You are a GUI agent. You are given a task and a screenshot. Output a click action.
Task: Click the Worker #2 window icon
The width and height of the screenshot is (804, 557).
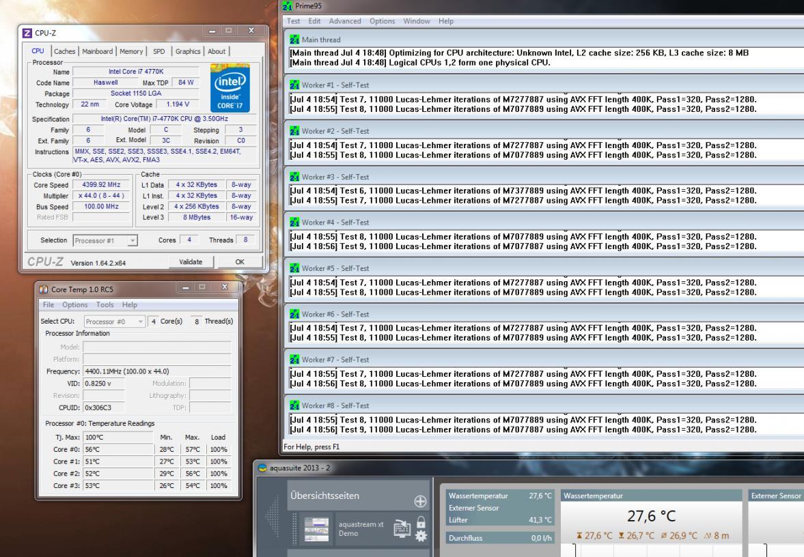(294, 130)
